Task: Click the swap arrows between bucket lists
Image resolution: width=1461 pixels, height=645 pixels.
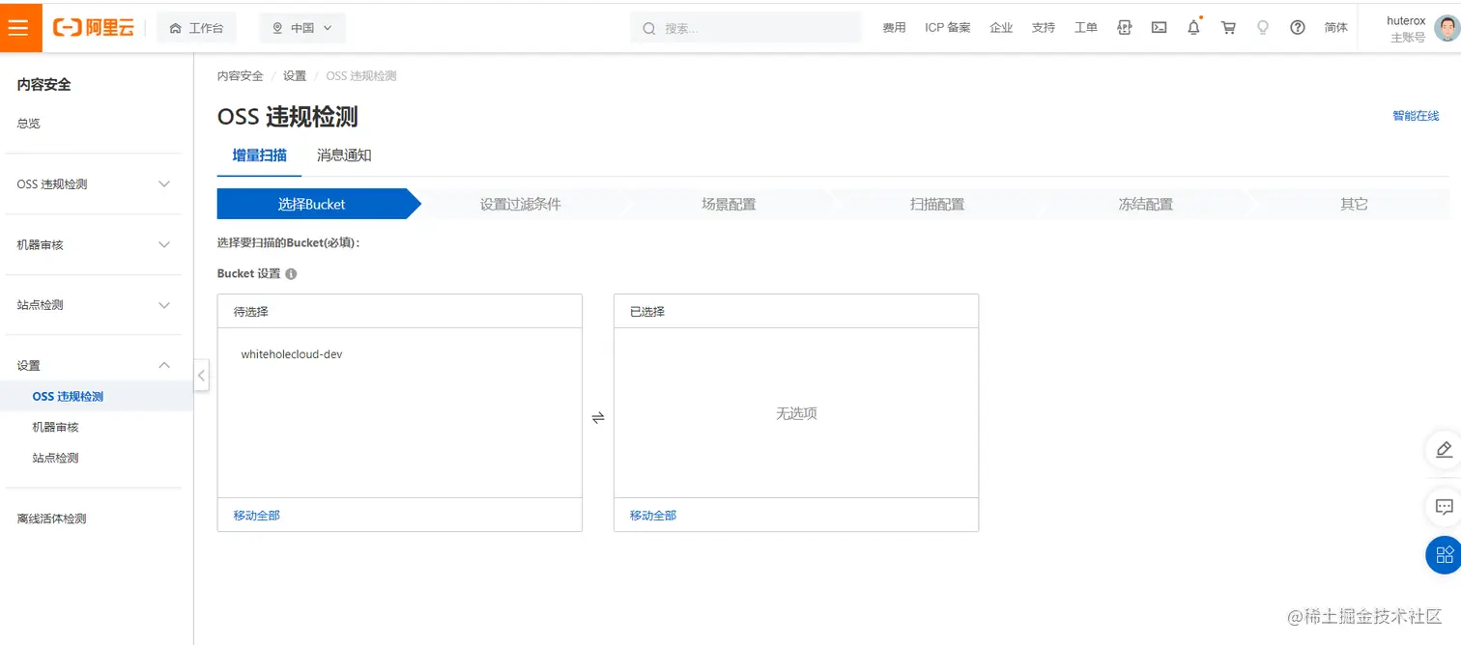Action: pyautogui.click(x=597, y=417)
